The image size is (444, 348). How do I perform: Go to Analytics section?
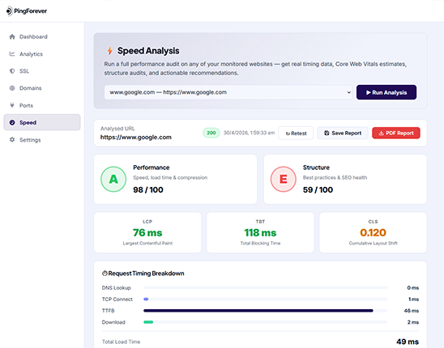[42, 53]
